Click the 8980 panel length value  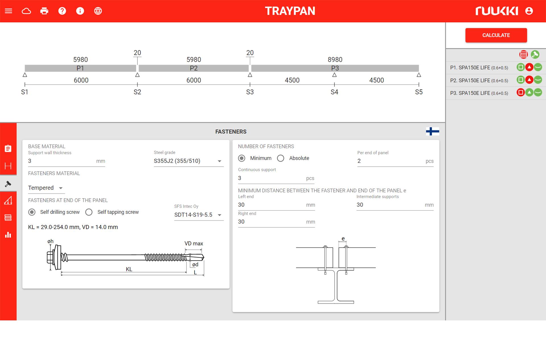coord(335,60)
